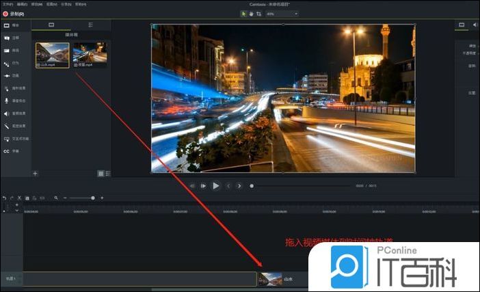Screen dimensions: 480x292
Task: Select the crop tool above canvas
Action: coord(258,13)
